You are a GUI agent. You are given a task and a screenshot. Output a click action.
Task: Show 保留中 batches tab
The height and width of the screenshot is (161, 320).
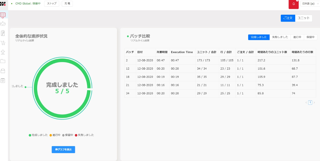[310, 37]
